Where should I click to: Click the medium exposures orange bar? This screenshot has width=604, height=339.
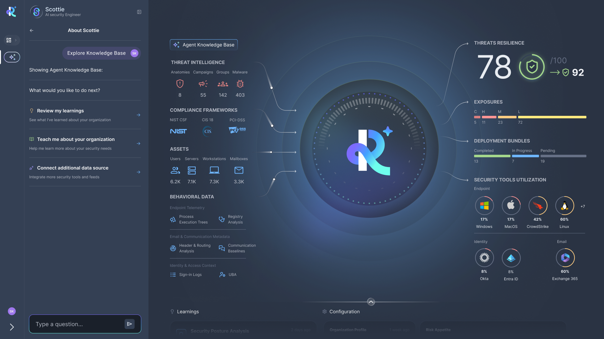pyautogui.click(x=507, y=117)
